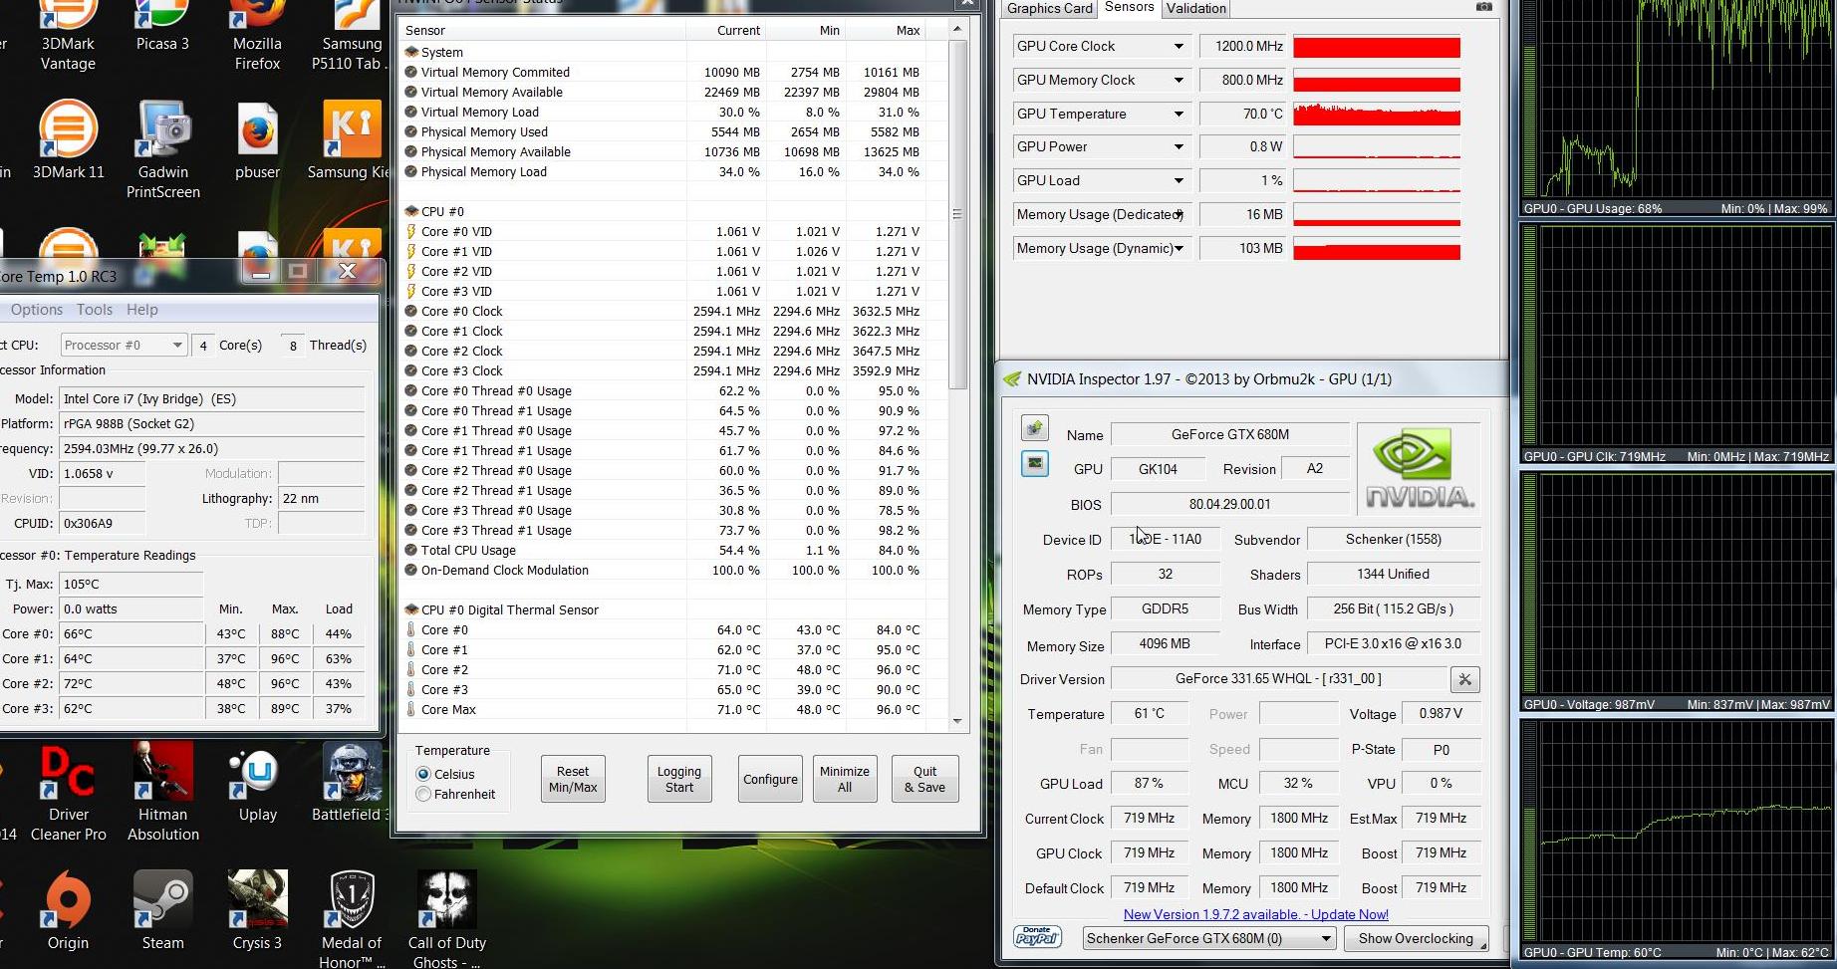Switch to GPU-Z Graphics Card tab
1837x969 pixels.
pyautogui.click(x=1049, y=8)
